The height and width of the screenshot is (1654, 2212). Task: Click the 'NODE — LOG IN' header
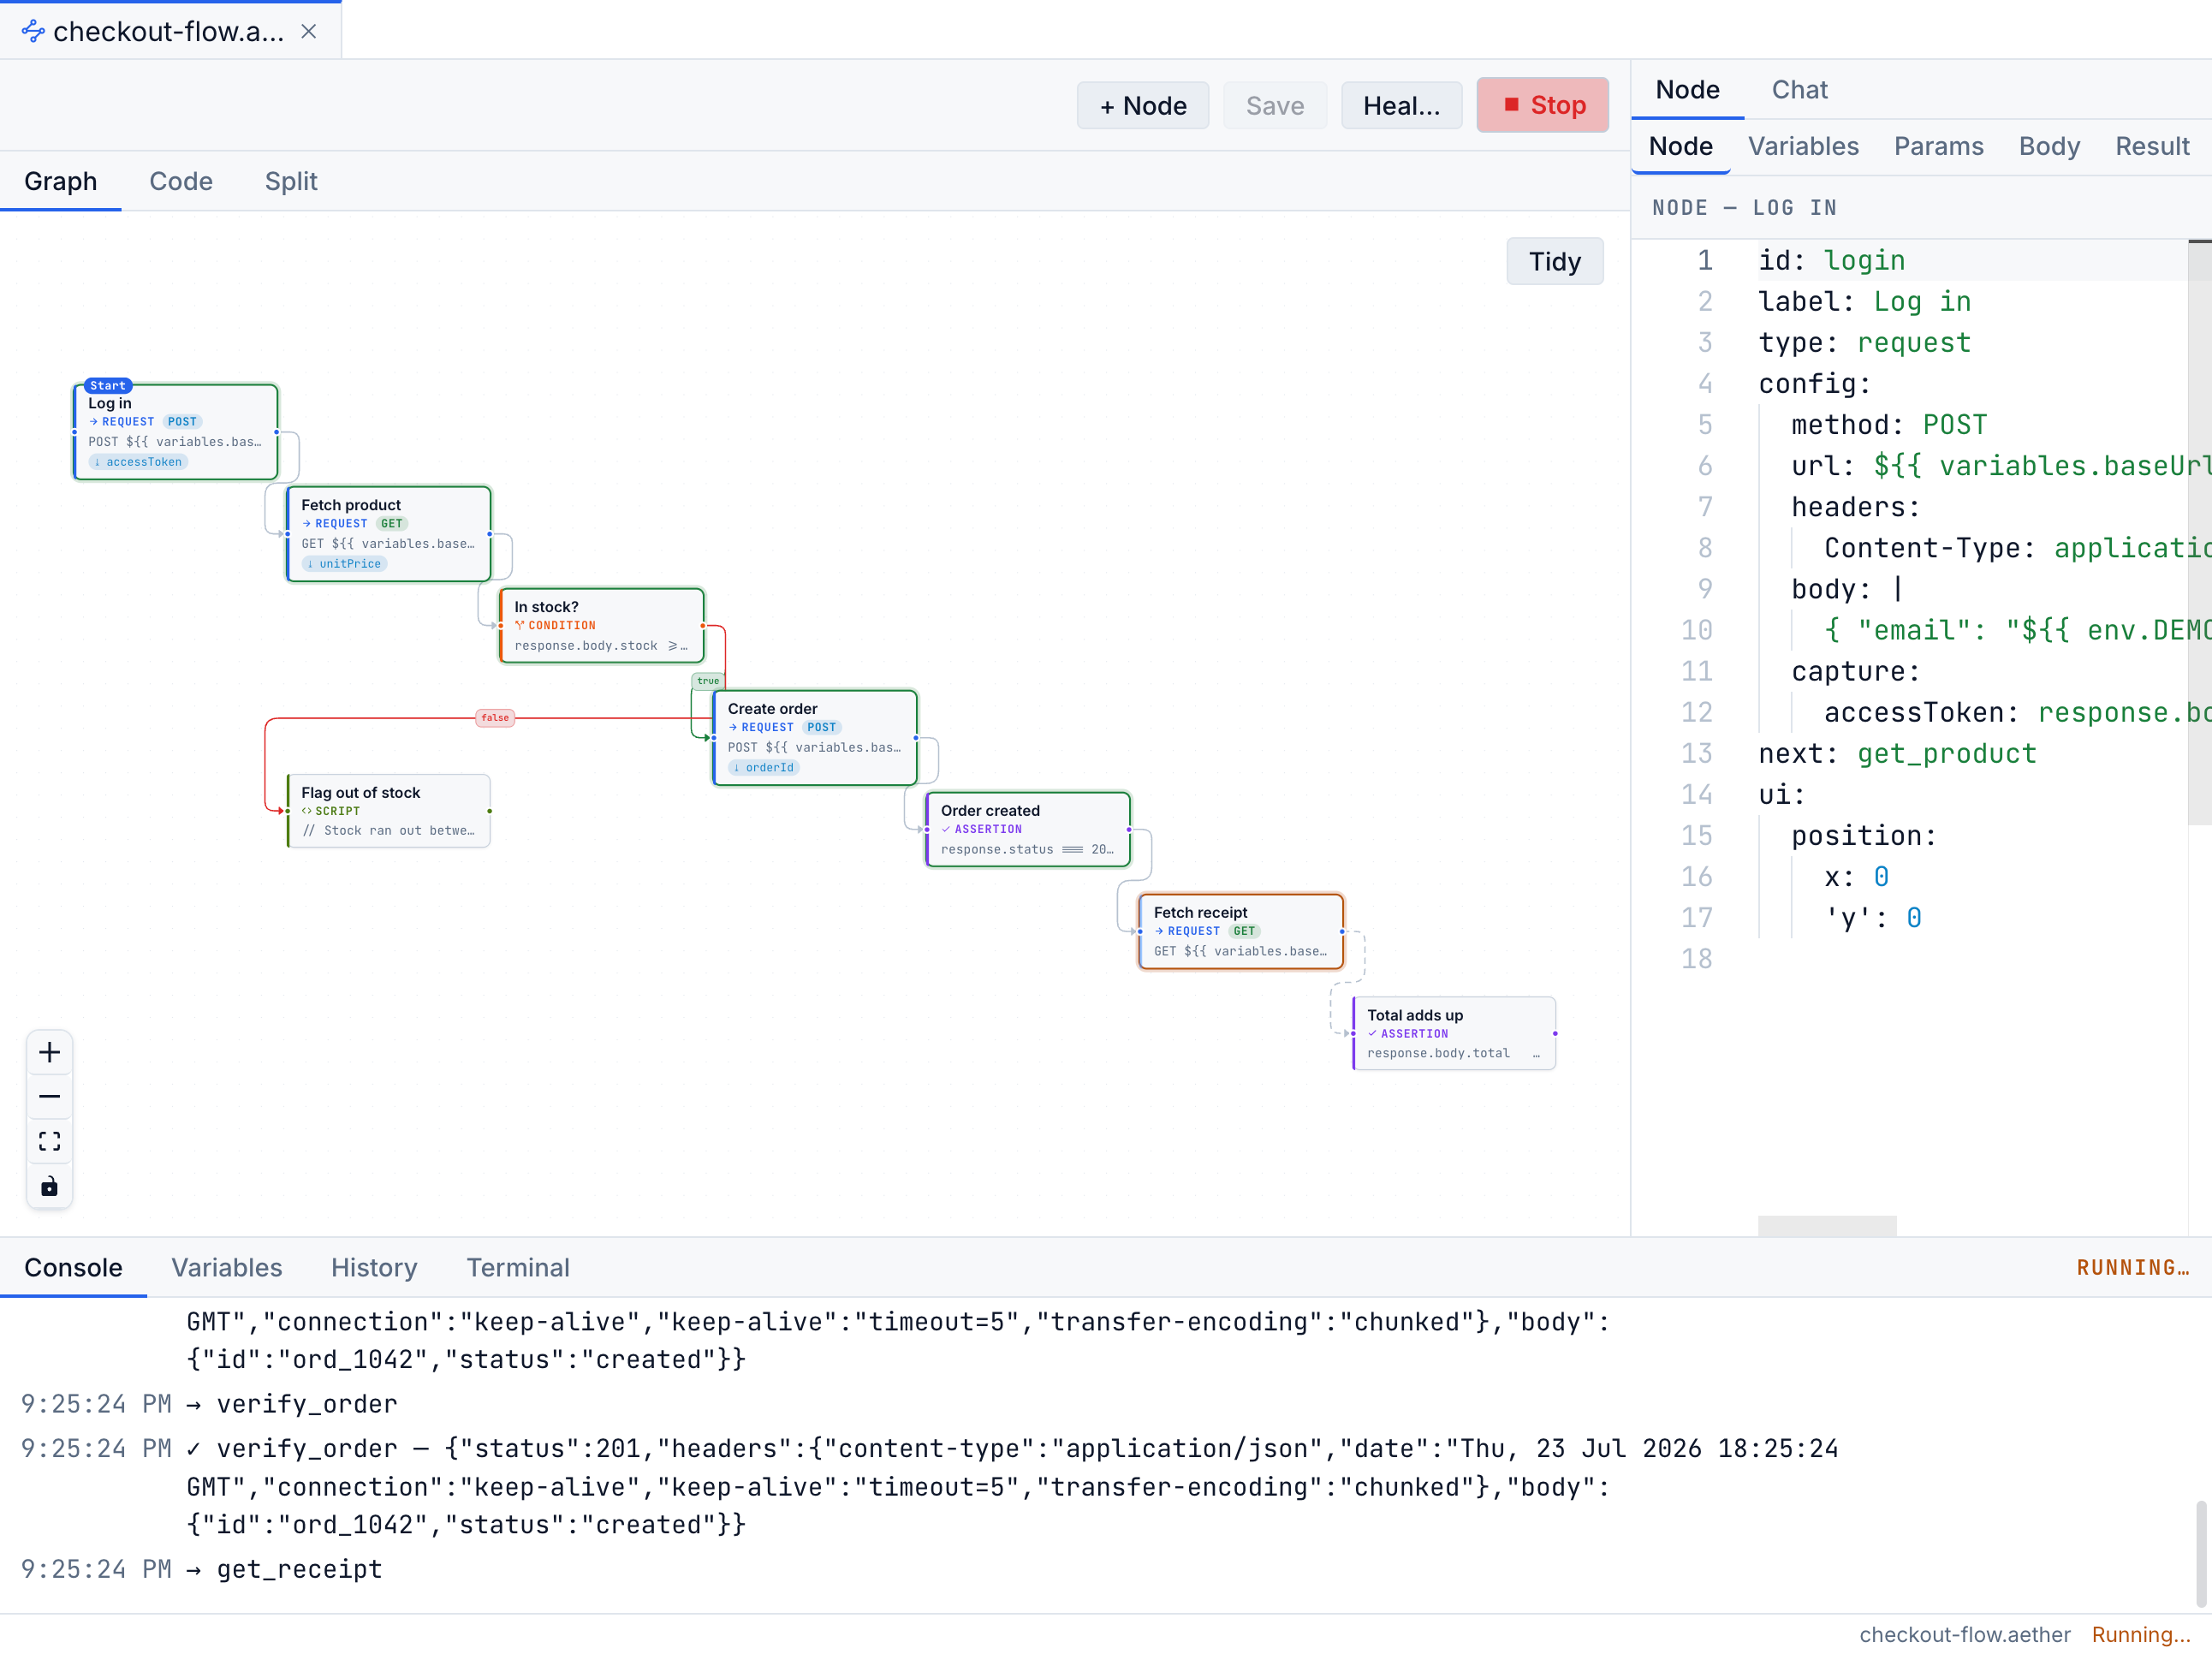point(1744,208)
